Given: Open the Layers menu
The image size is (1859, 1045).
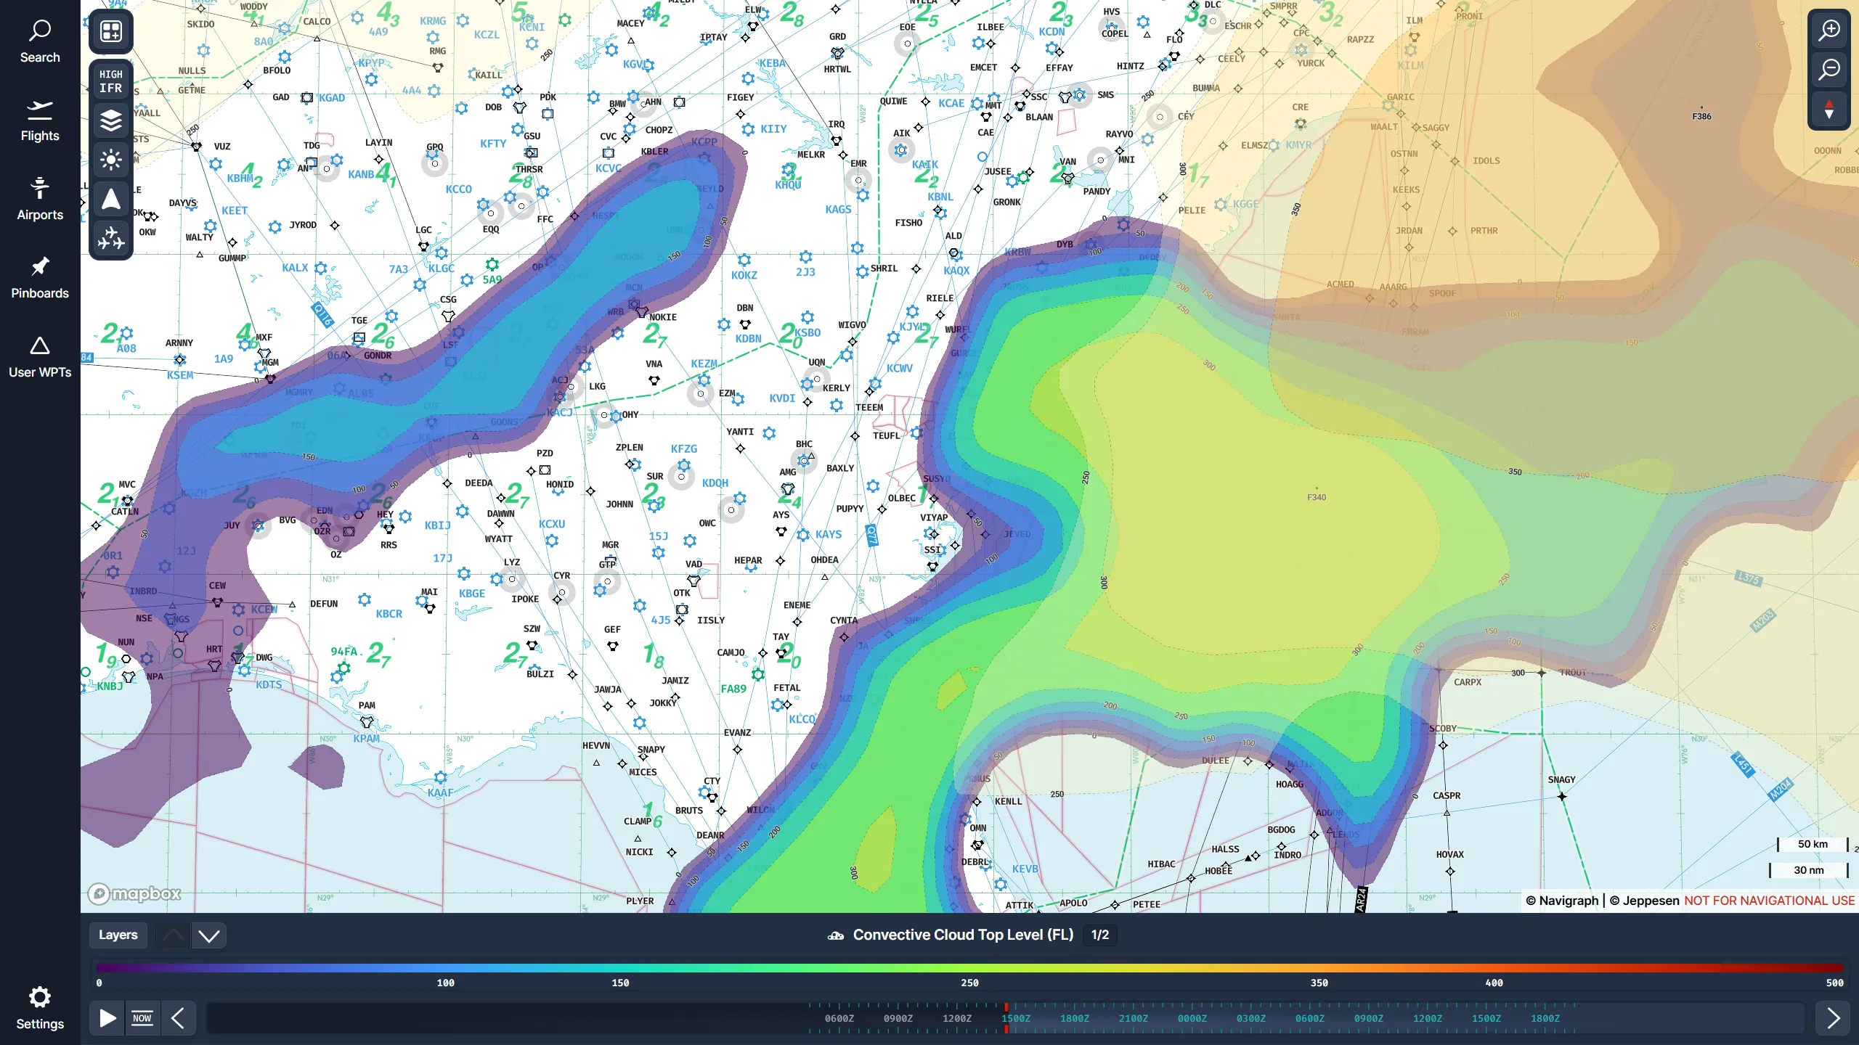Looking at the screenshot, I should point(118,935).
